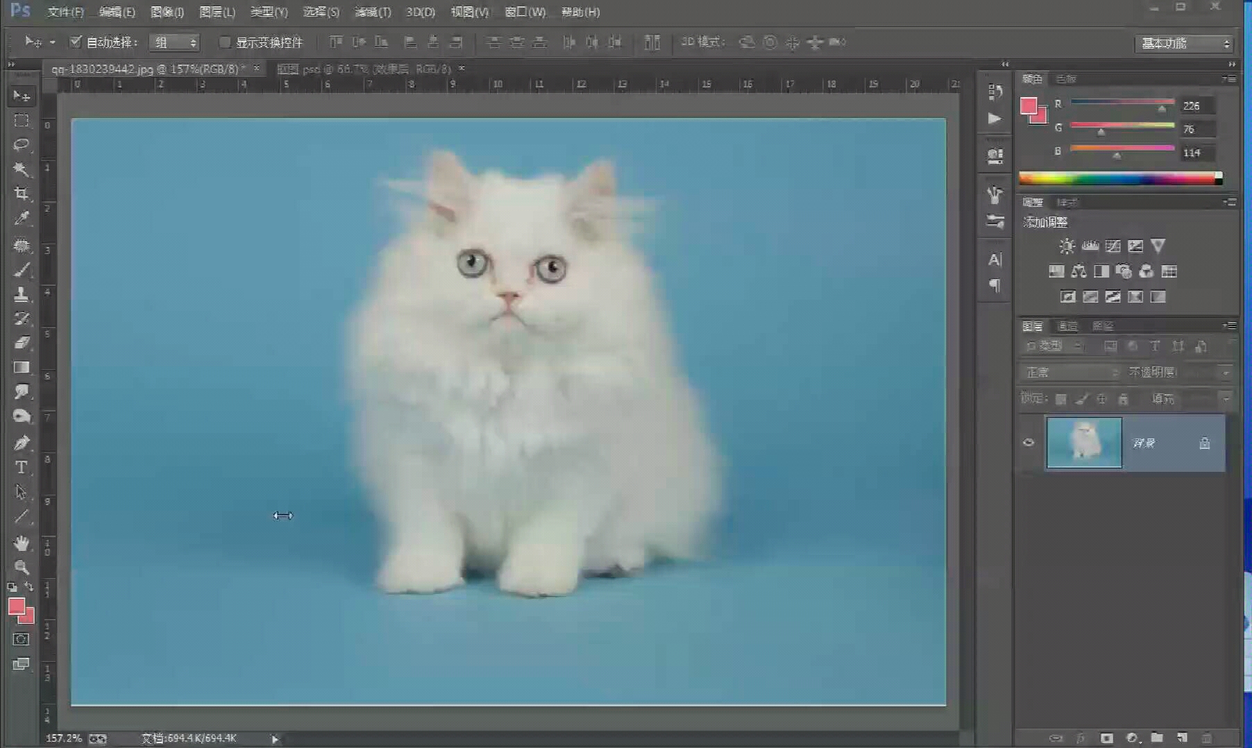Open the File (F) menu
Image resolution: width=1252 pixels, height=748 pixels.
(65, 12)
